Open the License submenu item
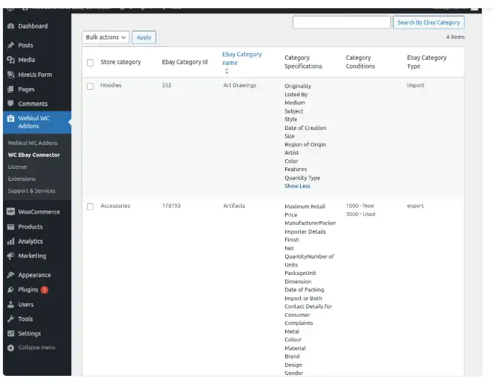Viewport: 493px width, 384px height. click(x=17, y=167)
